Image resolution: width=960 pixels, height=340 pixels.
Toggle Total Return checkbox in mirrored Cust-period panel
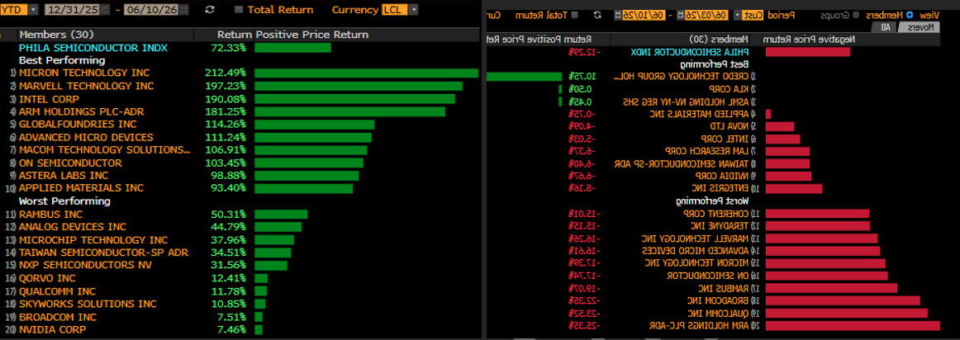tap(573, 15)
